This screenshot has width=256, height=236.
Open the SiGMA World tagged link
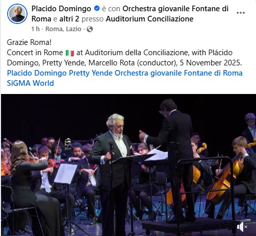pyautogui.click(x=30, y=83)
